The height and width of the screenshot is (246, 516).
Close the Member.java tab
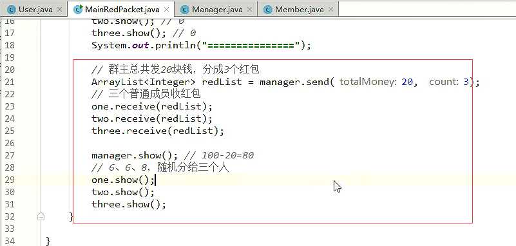tap(330, 10)
